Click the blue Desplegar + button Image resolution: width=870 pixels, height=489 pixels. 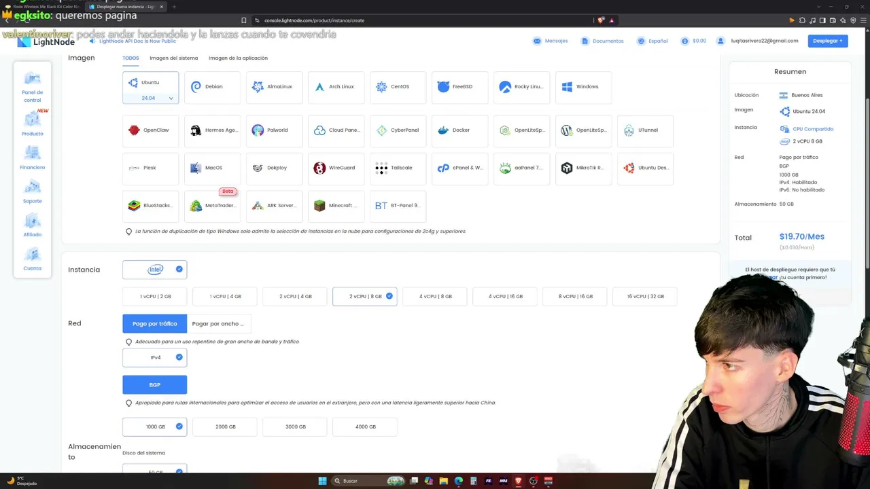pyautogui.click(x=828, y=41)
